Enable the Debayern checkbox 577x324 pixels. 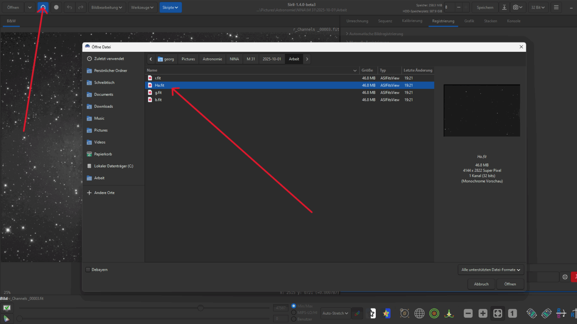point(88,270)
